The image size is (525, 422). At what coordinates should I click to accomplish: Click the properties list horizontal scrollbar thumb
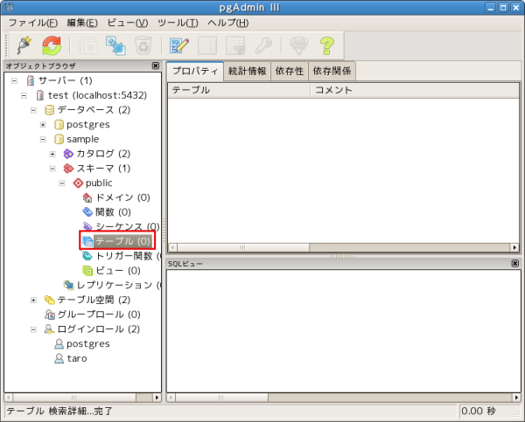click(243, 247)
